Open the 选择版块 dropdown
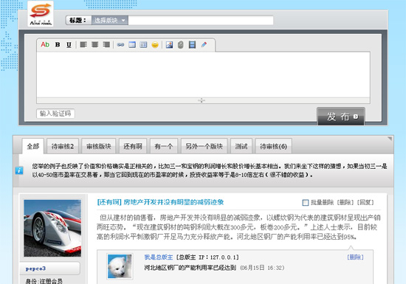The height and width of the screenshot is (284, 406). coord(110,20)
